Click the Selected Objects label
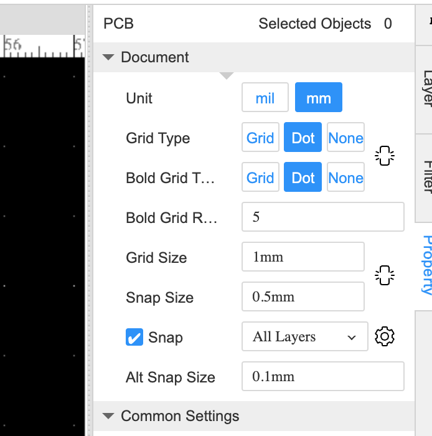 coord(315,24)
